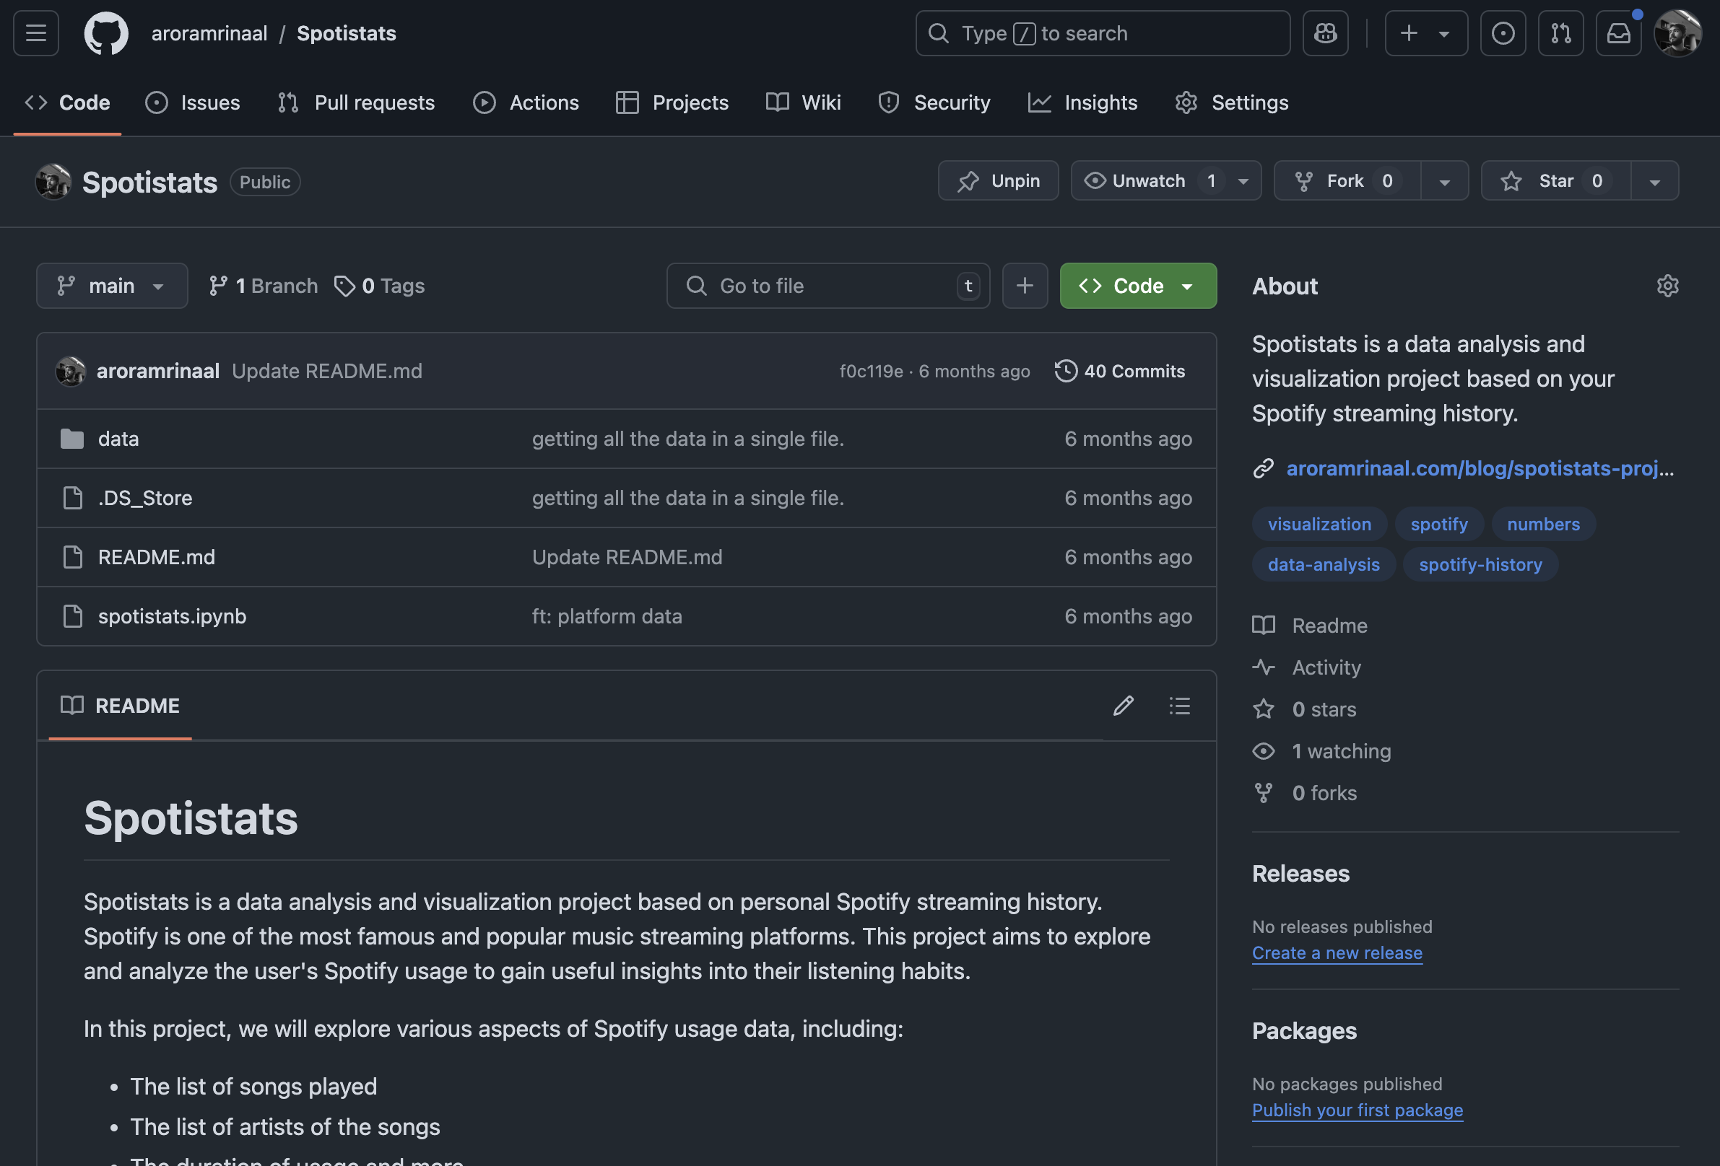The width and height of the screenshot is (1720, 1166).
Task: Open the Pull requests tab
Action: click(356, 102)
